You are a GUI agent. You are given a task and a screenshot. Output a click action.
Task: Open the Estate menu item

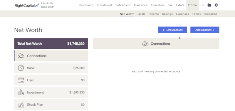(180, 5)
